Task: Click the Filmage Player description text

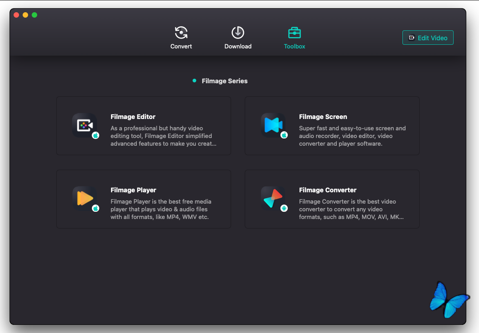Action: pos(161,209)
